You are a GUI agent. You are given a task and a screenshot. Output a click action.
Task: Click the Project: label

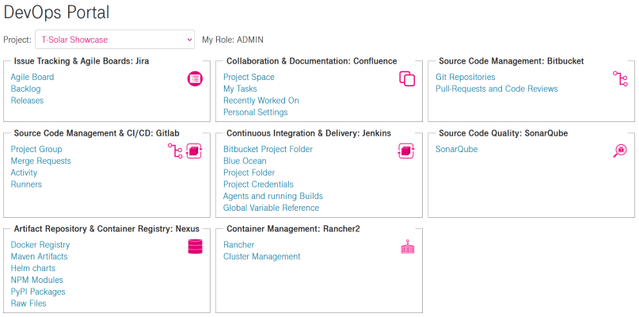17,40
